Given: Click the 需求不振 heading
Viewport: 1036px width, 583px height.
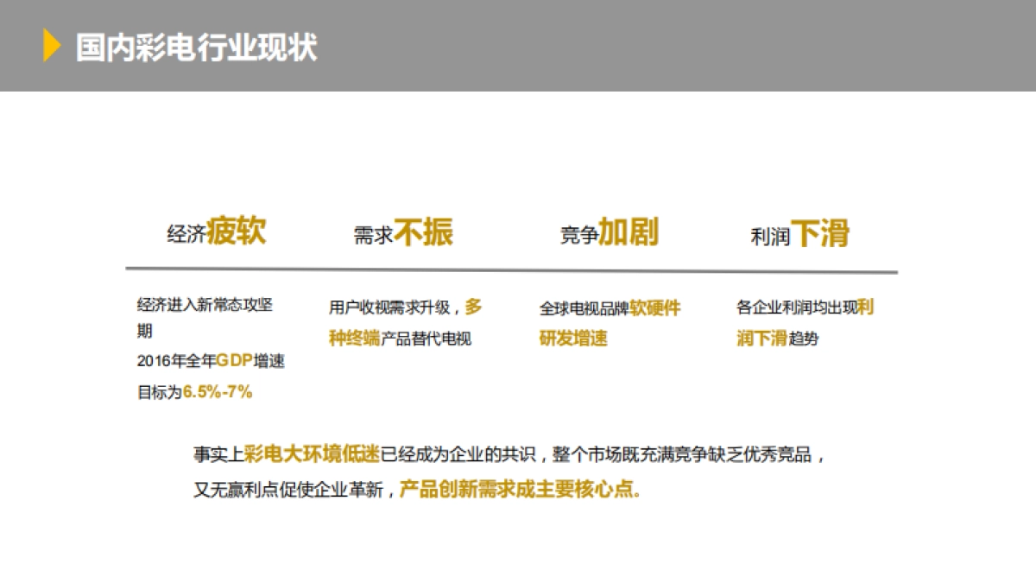Looking at the screenshot, I should point(402,231).
